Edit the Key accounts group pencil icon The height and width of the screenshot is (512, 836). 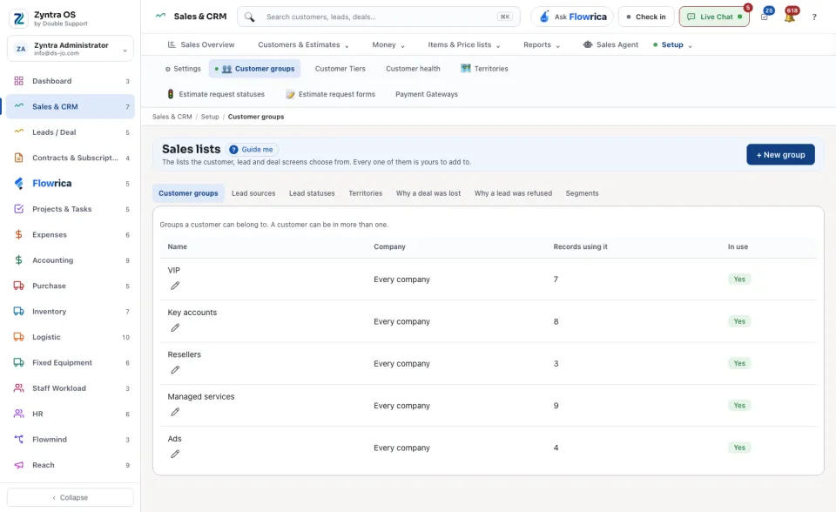175,328
